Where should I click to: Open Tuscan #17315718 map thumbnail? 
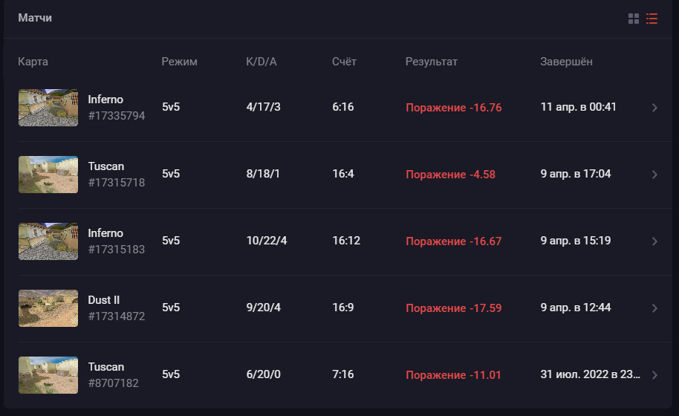coord(48,175)
